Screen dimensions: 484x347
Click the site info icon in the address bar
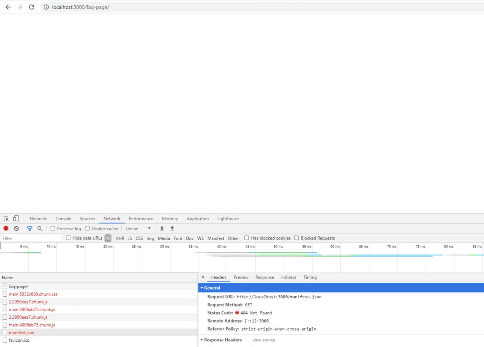[46, 7]
